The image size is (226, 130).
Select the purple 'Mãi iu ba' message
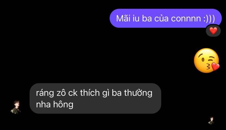point(166,18)
